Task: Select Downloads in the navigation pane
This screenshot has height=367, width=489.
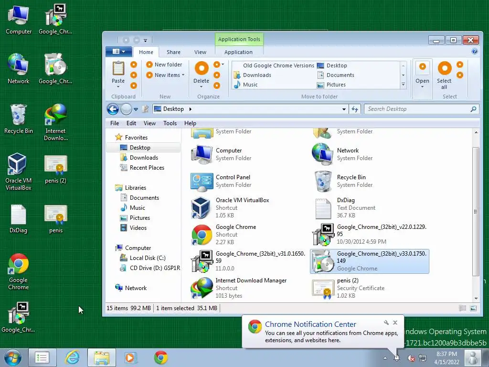Action: point(143,158)
